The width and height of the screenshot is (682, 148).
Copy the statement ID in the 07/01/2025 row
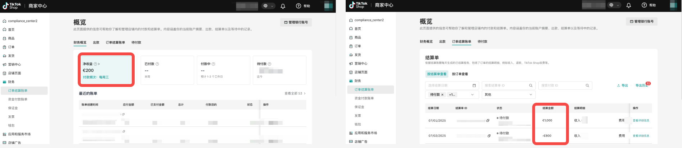pyautogui.click(x=488, y=121)
